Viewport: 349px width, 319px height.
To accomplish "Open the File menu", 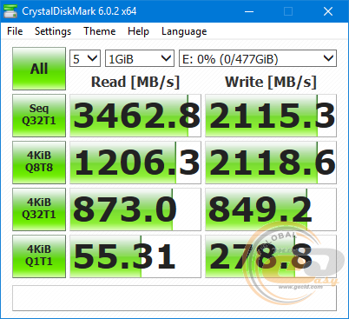I will click(x=15, y=31).
